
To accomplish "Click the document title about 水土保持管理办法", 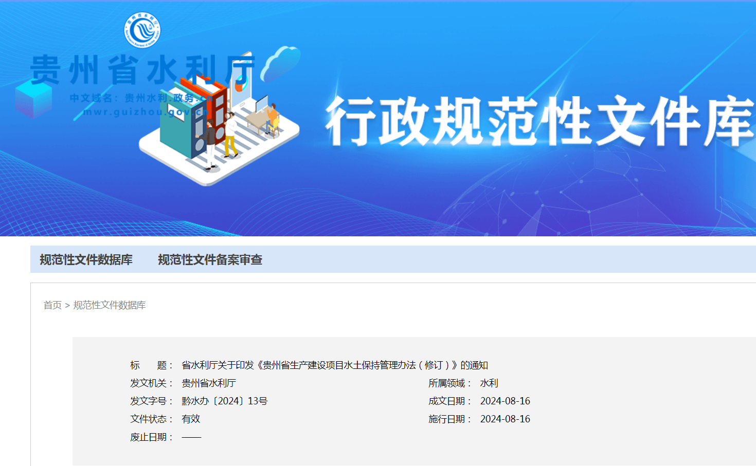I will tap(334, 365).
